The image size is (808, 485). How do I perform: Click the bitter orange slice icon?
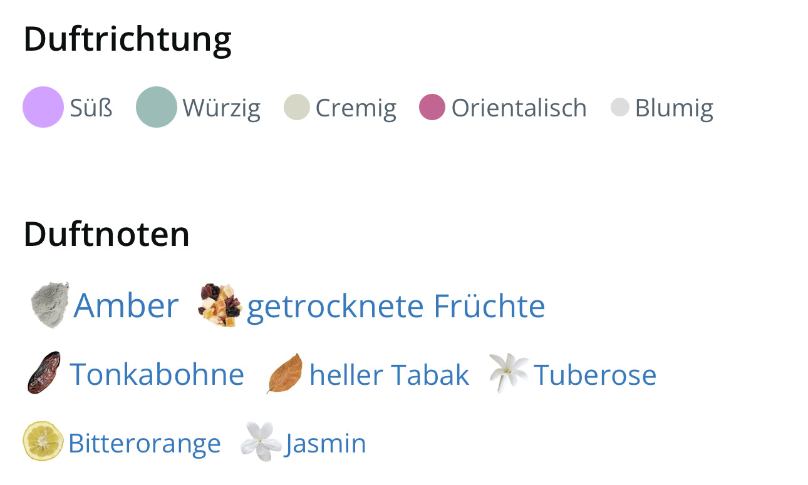(x=43, y=441)
